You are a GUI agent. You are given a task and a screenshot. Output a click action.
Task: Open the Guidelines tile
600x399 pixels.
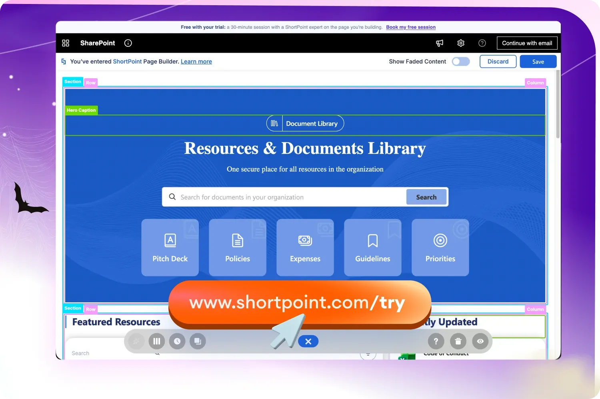(x=373, y=248)
